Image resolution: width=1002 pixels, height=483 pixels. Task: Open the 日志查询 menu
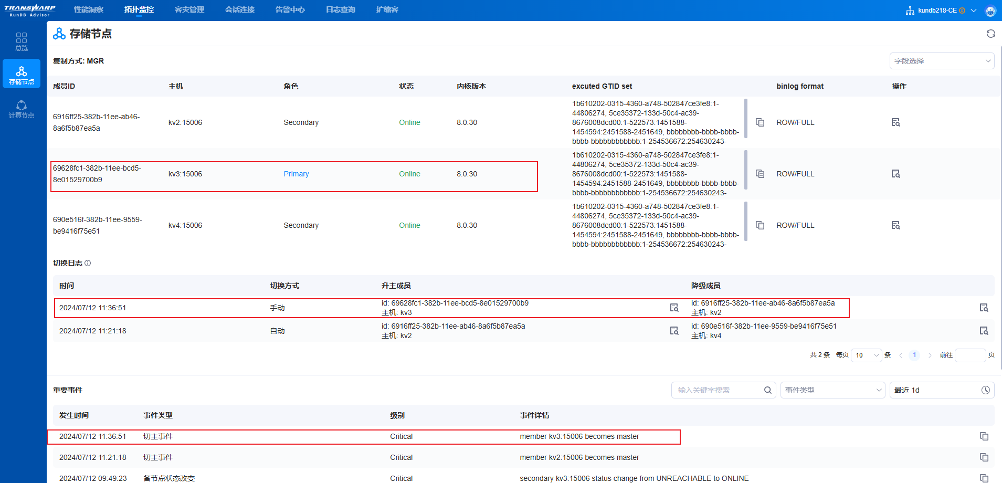pyautogui.click(x=341, y=10)
